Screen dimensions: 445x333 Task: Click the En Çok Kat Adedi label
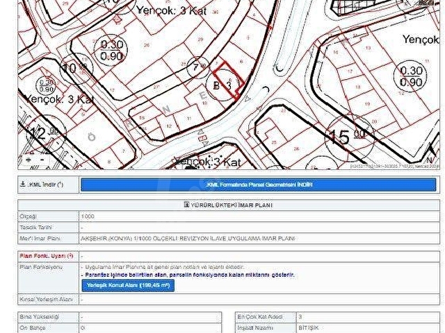point(260,317)
